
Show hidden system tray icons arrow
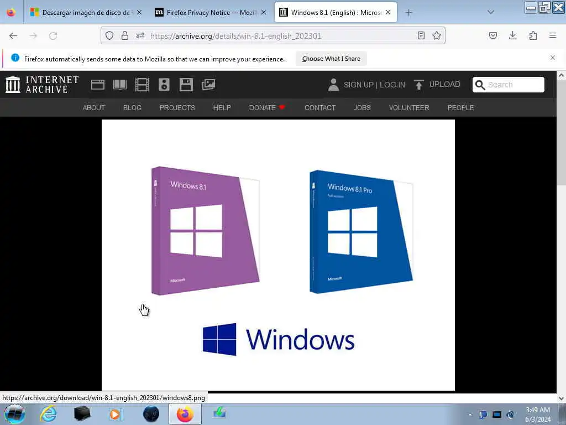(470, 415)
